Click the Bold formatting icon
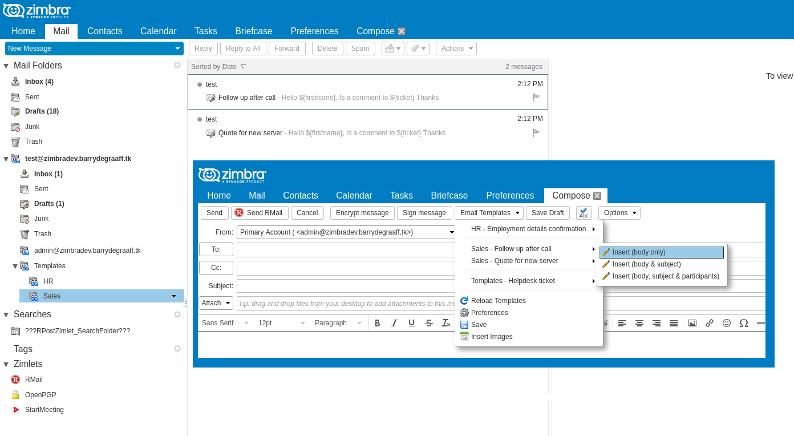Image resolution: width=794 pixels, height=436 pixels. (377, 323)
